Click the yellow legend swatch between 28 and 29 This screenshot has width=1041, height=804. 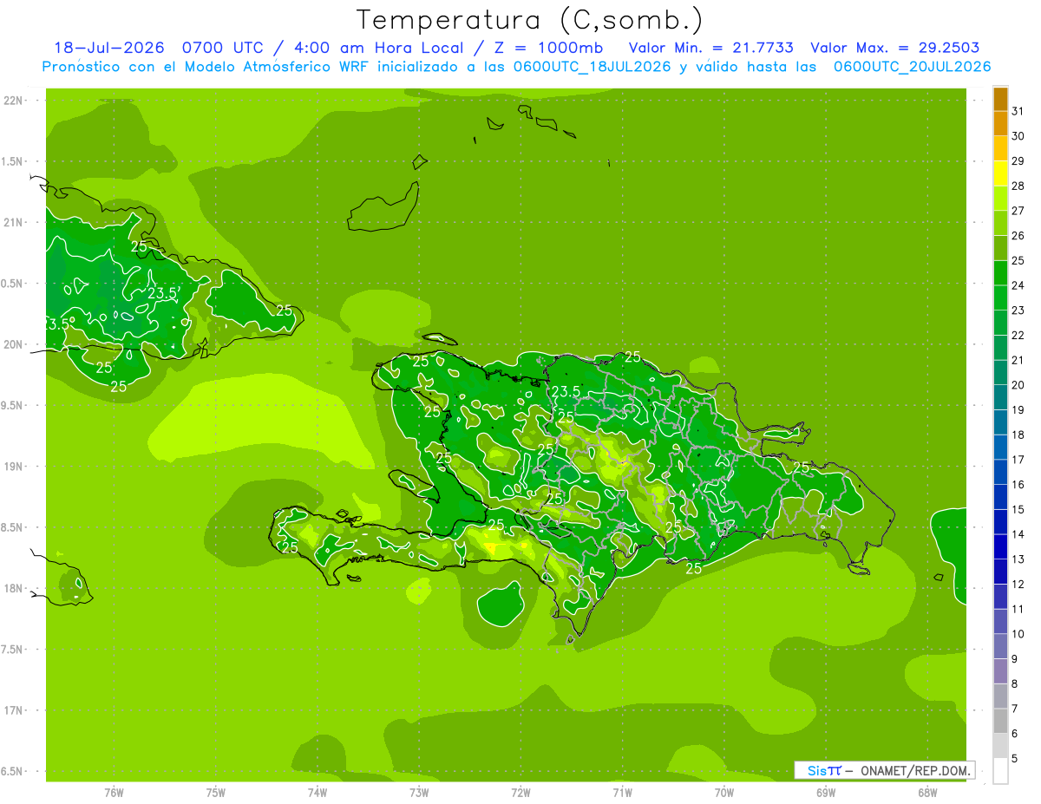click(x=1000, y=173)
